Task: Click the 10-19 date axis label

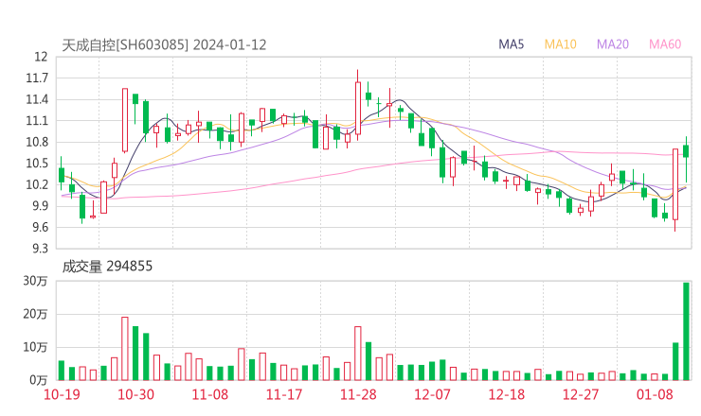Action: (62, 394)
